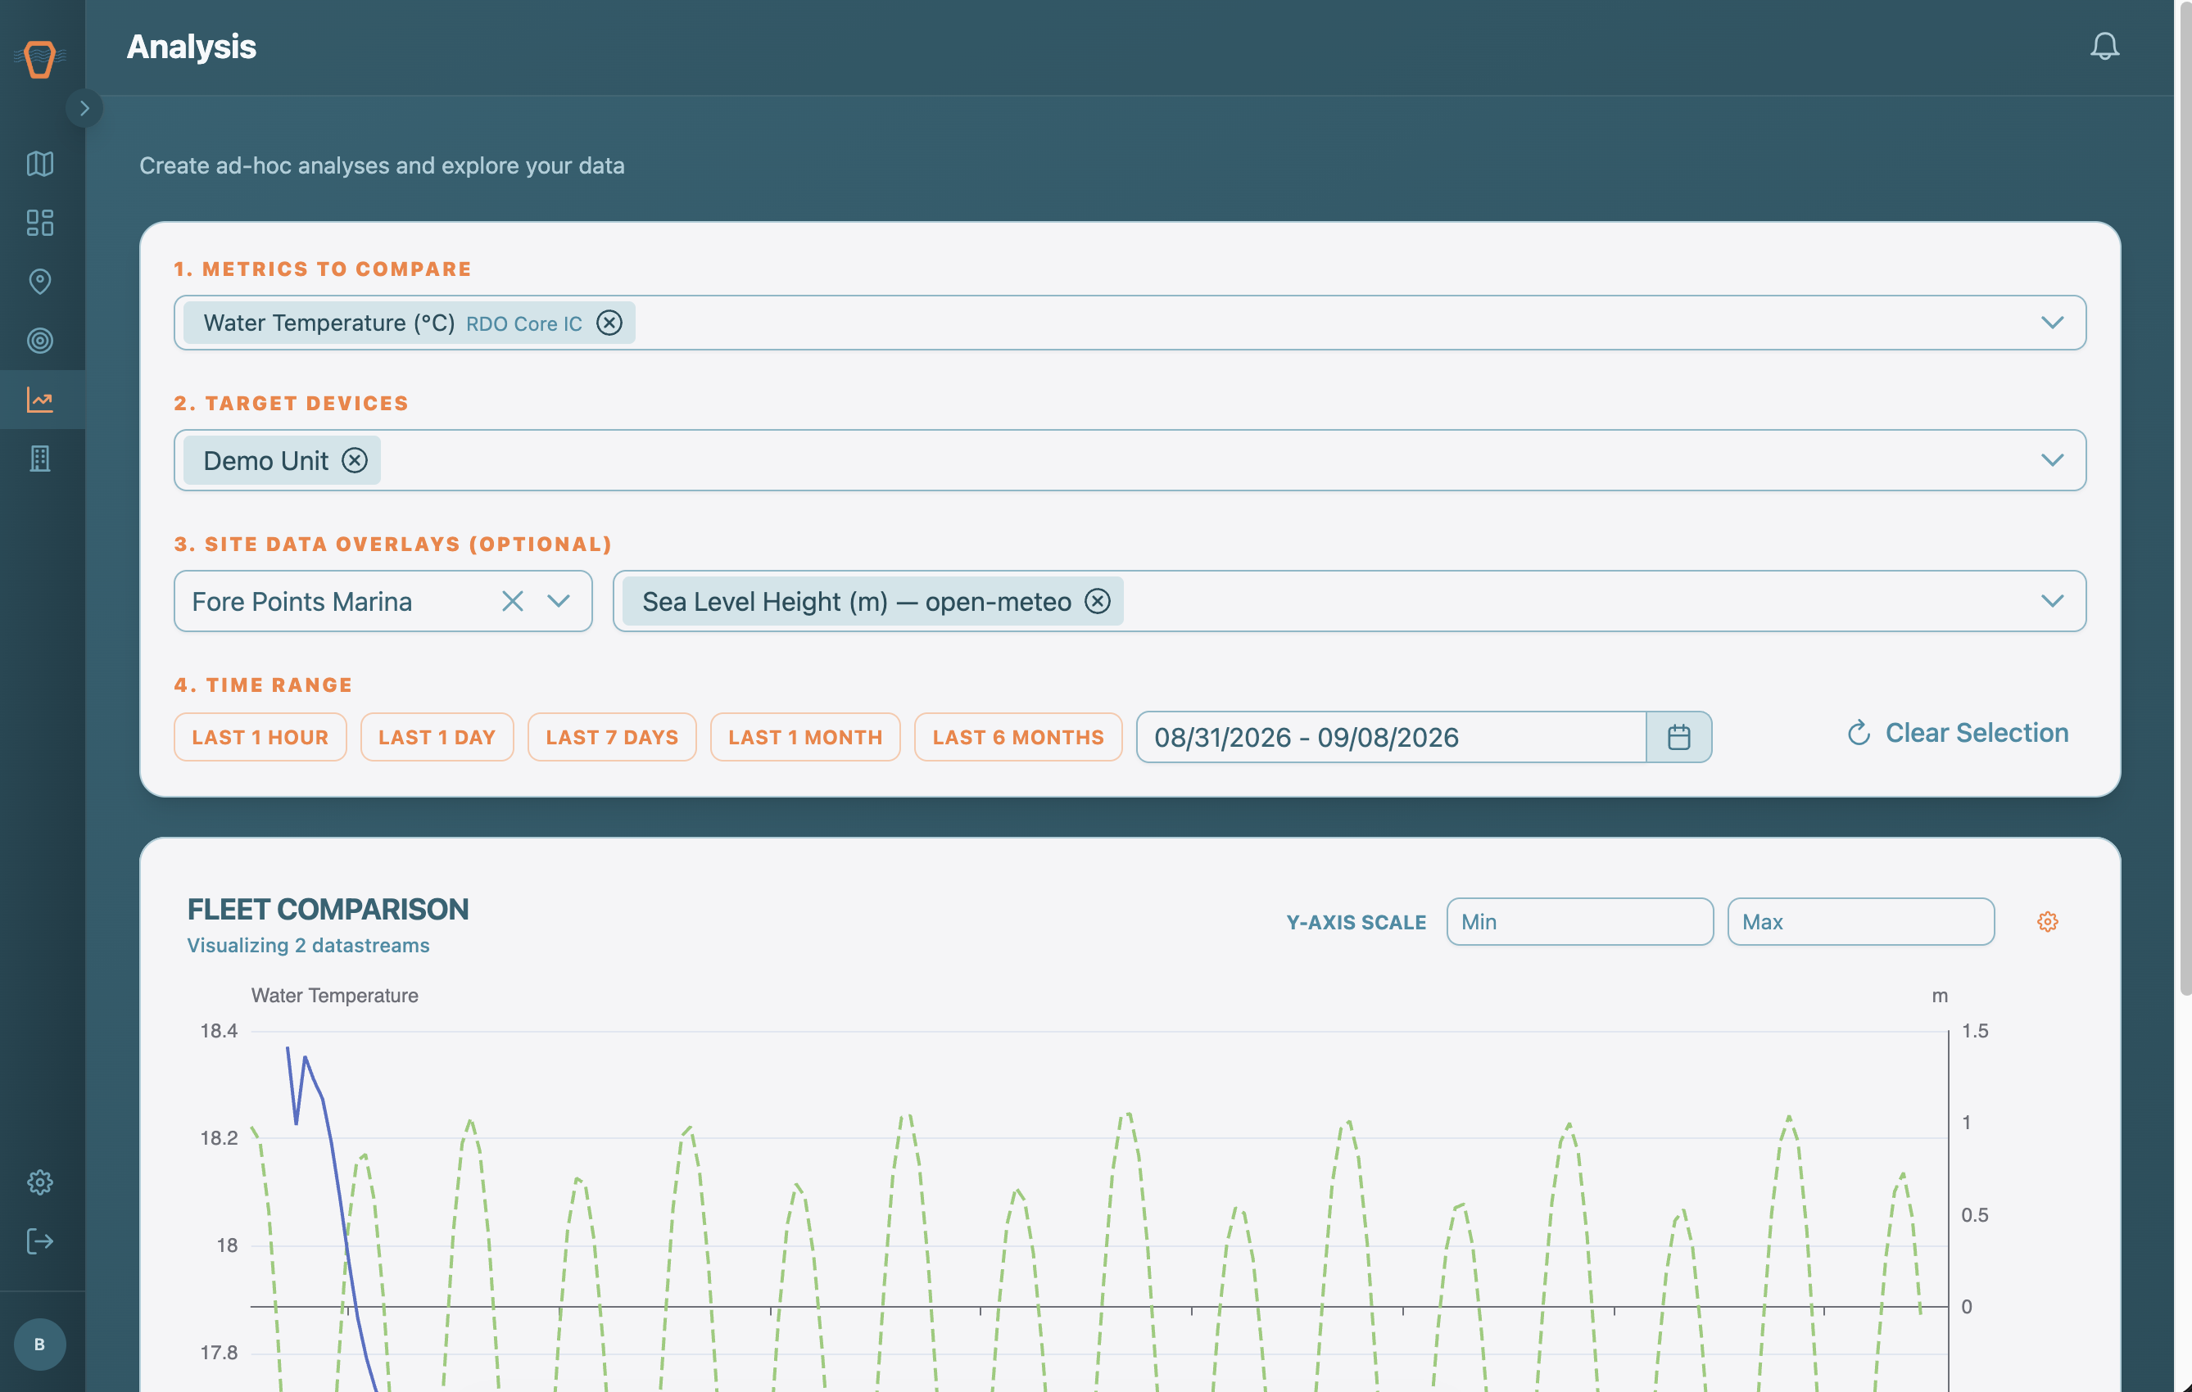The height and width of the screenshot is (1392, 2192).
Task: Open chart settings gear icon
Action: point(2047,922)
